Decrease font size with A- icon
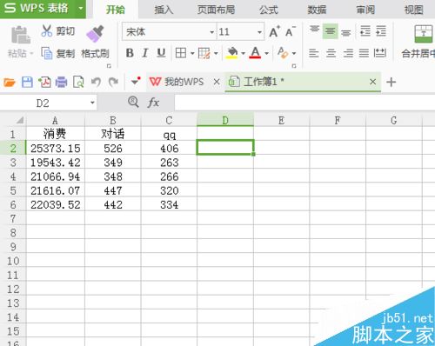 pos(290,31)
